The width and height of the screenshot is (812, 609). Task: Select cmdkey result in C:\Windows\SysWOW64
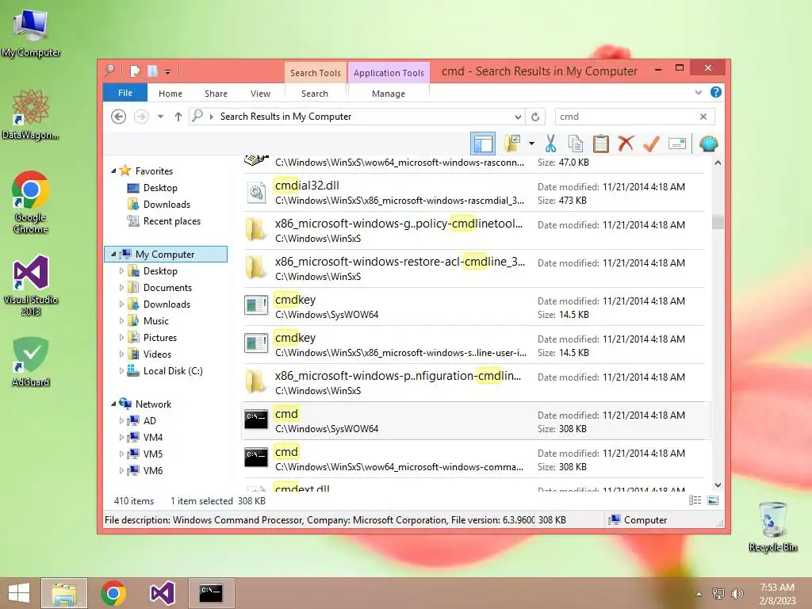tap(473, 307)
